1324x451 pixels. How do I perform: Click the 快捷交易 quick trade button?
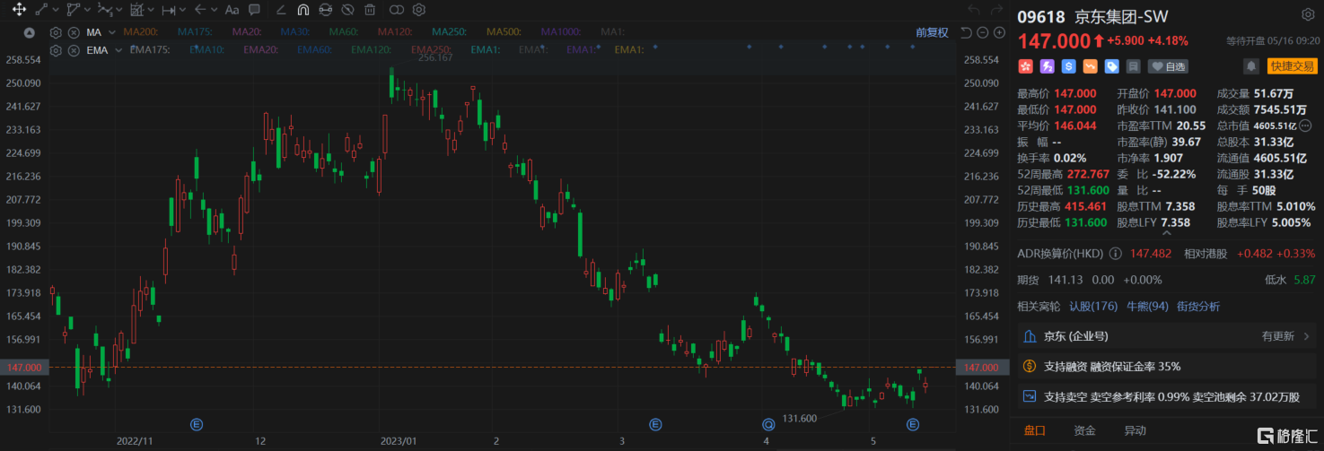pyautogui.click(x=1292, y=65)
